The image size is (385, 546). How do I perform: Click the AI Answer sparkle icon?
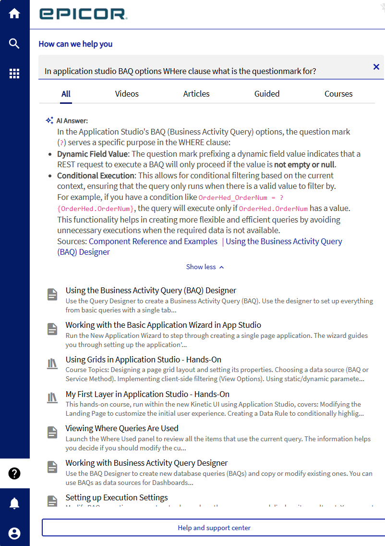[x=49, y=120]
